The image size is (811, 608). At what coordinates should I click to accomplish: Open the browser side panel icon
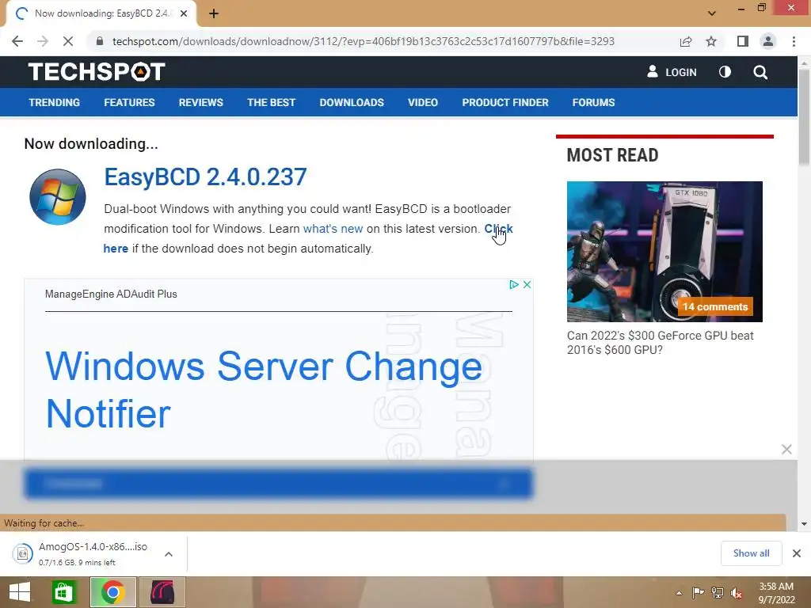point(743,41)
